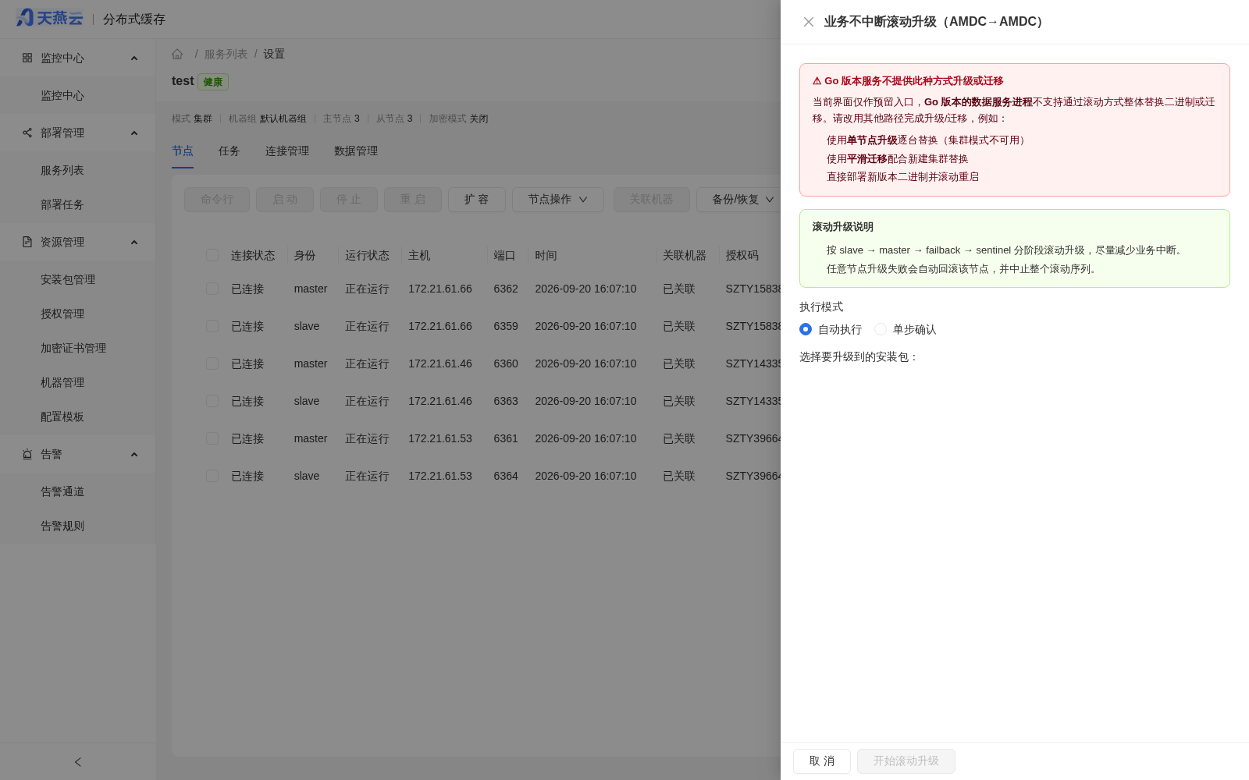The height and width of the screenshot is (780, 1249).
Task: Open 服务列表 in sidebar
Action: (x=78, y=170)
